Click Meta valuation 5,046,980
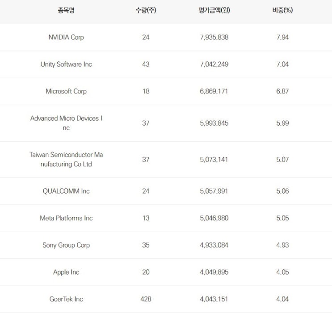Viewport: 332px width, 313px height. [214, 218]
